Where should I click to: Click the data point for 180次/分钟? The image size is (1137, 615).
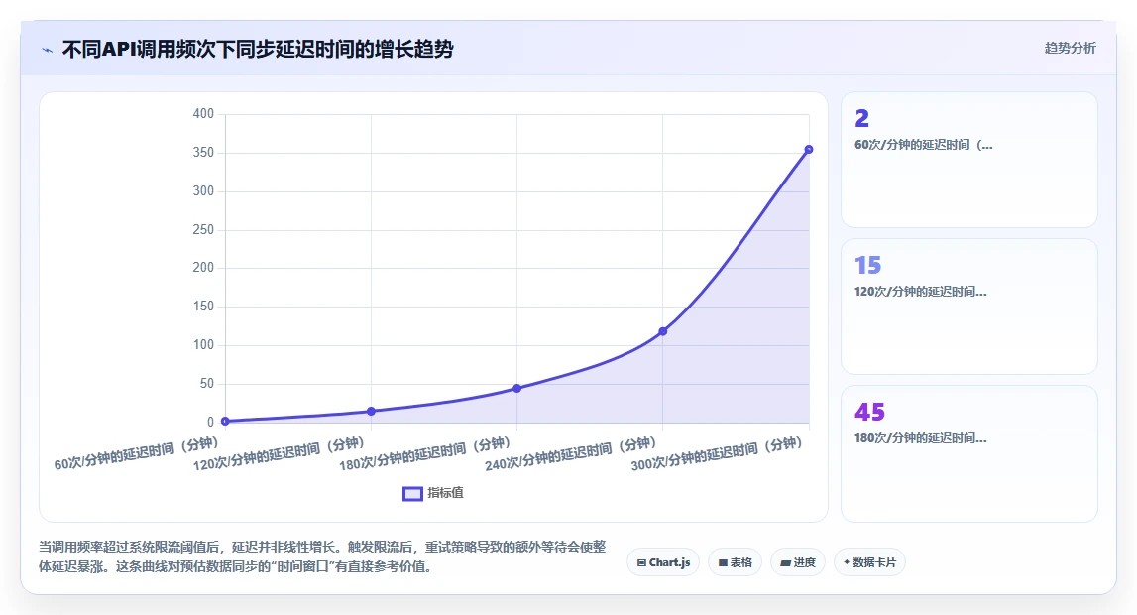517,388
